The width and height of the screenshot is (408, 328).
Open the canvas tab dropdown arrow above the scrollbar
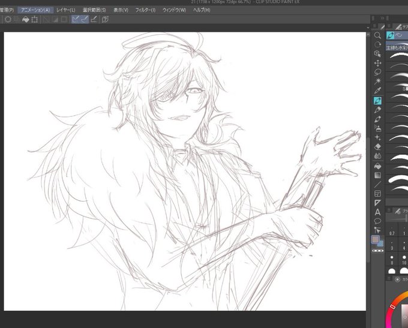[x=368, y=27]
